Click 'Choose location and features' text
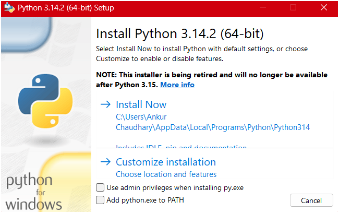The height and width of the screenshot is (213, 339). pos(166,174)
